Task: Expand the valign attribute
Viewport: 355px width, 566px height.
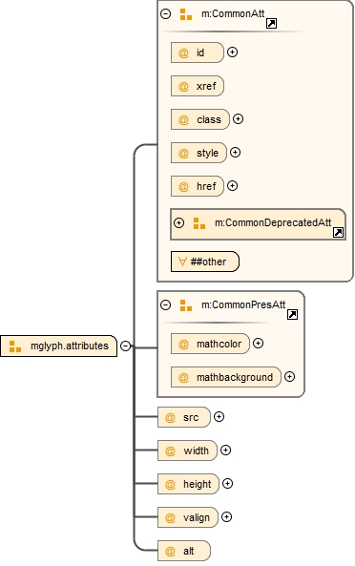Action: pyautogui.click(x=226, y=517)
